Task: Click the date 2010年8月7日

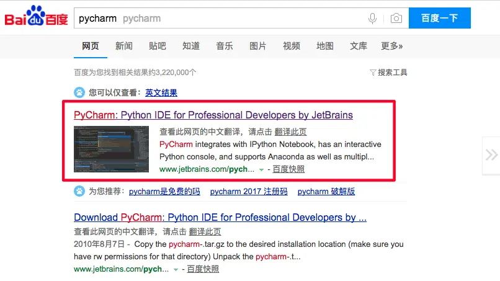Action: tap(99, 244)
